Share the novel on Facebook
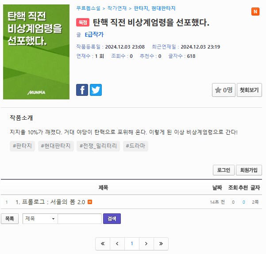The width and height of the screenshot is (266, 254). coord(82,90)
